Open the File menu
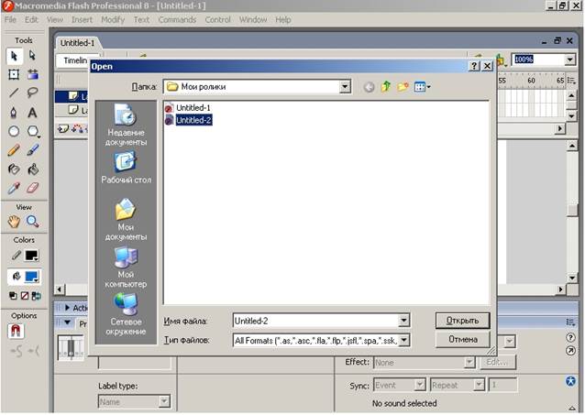This screenshot has width=585, height=415. 10,19
